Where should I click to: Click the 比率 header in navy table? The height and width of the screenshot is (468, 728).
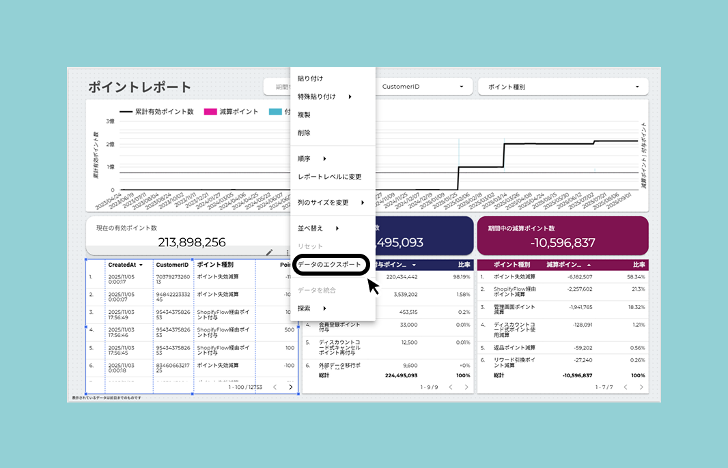point(464,265)
